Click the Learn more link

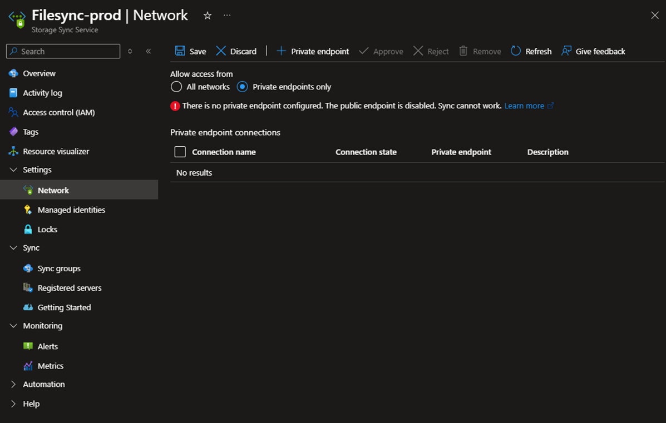pyautogui.click(x=524, y=106)
